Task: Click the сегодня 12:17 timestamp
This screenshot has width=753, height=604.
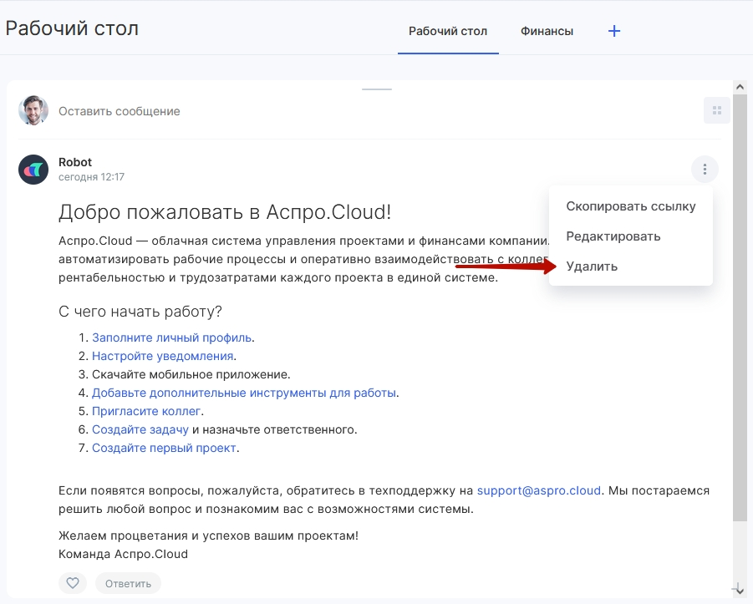Action: (91, 176)
